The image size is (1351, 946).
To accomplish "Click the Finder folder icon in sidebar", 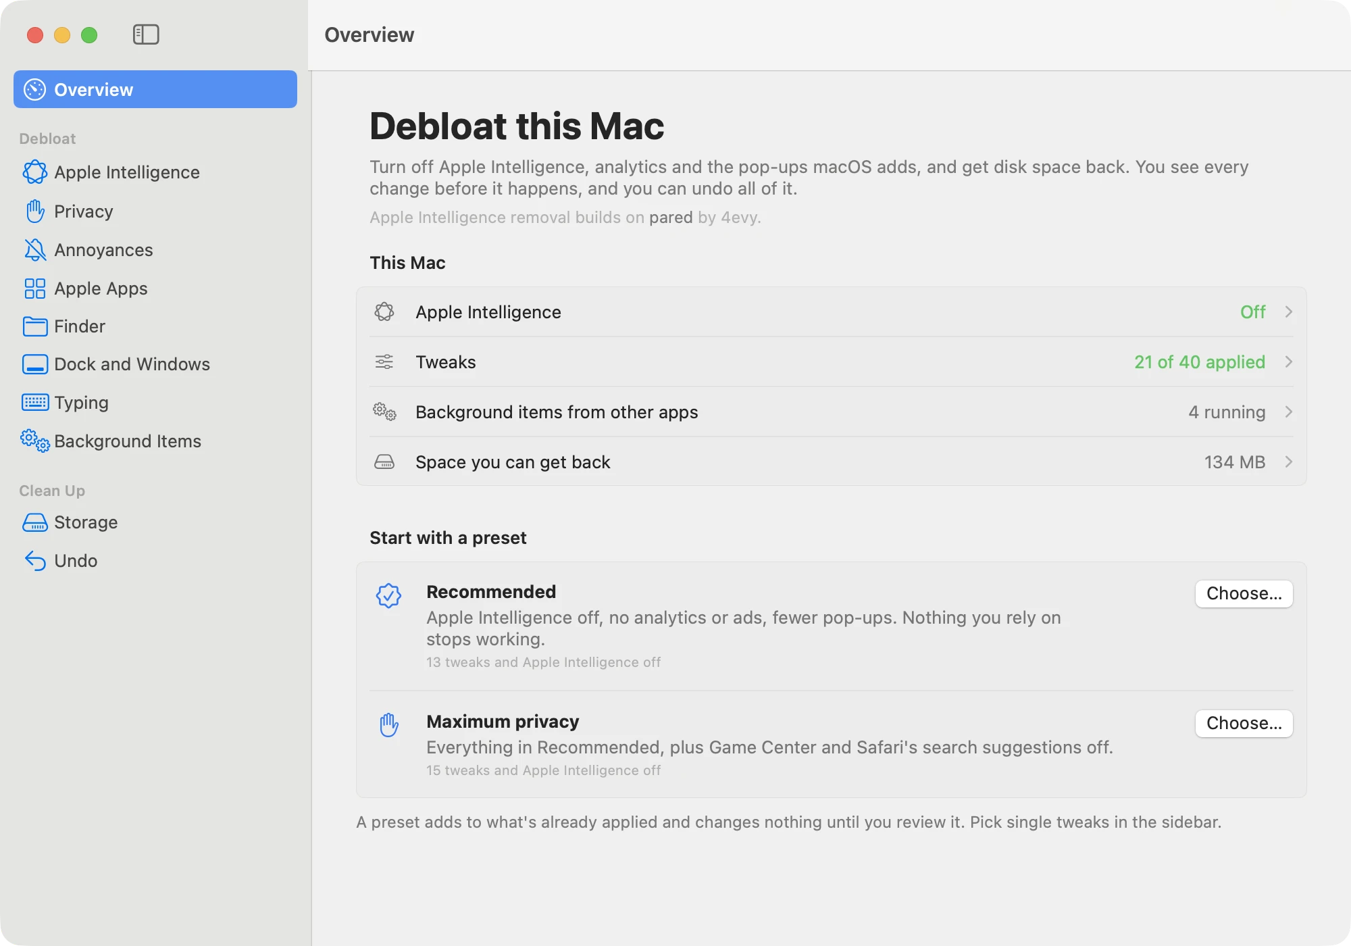I will (x=35, y=326).
